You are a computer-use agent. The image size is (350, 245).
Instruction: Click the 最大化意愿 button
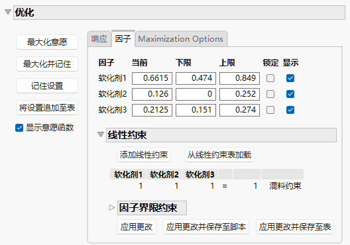tap(47, 42)
